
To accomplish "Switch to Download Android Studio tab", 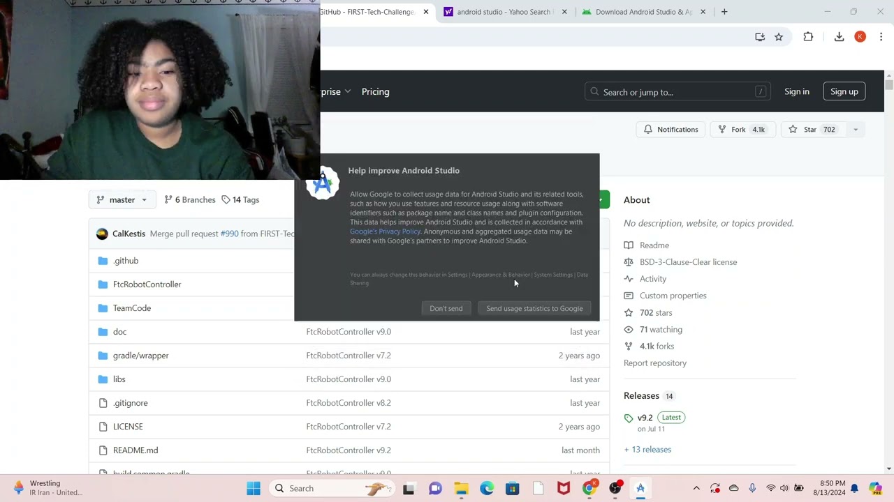I will pyautogui.click(x=643, y=12).
